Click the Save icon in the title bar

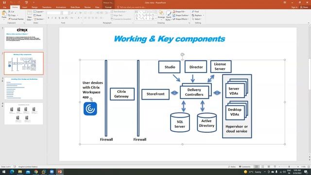[4, 2]
